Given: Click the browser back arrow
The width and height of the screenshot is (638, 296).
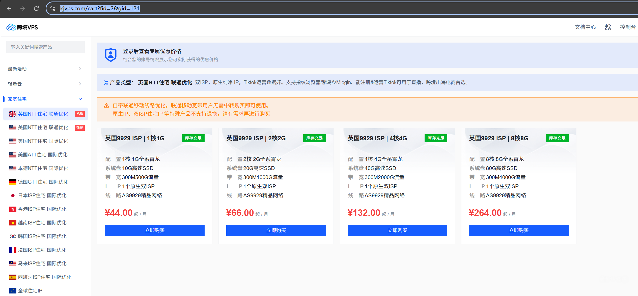Looking at the screenshot, I should pyautogui.click(x=9, y=9).
